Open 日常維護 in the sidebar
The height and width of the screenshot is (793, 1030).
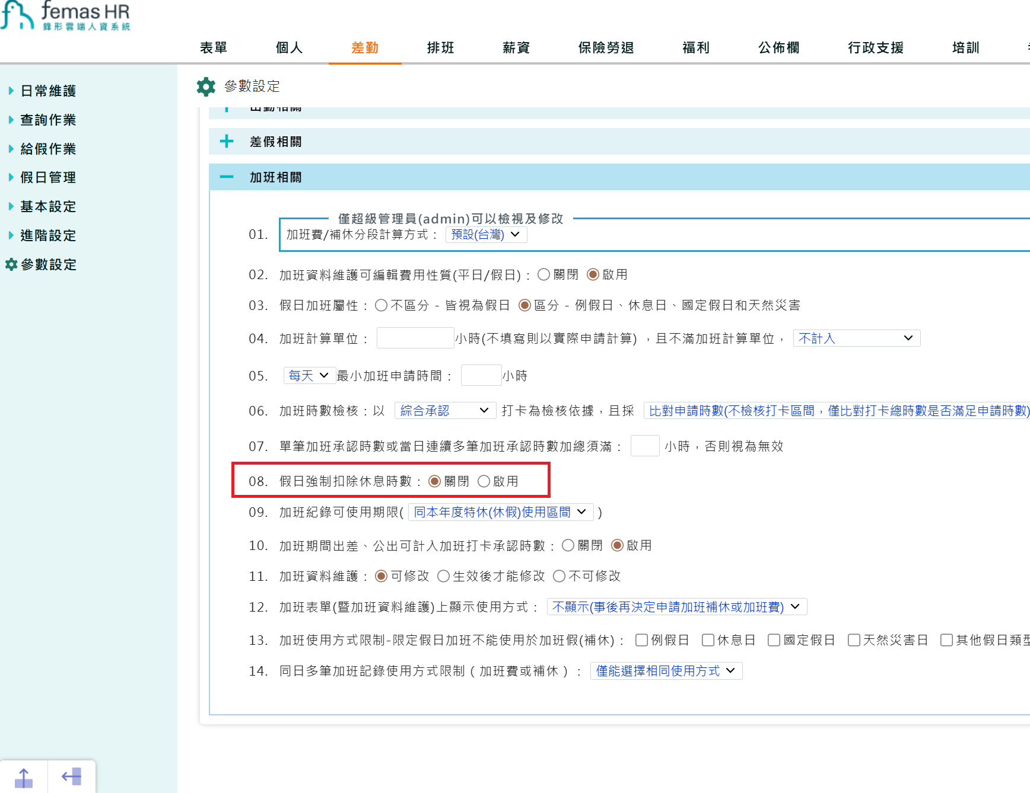[x=49, y=91]
